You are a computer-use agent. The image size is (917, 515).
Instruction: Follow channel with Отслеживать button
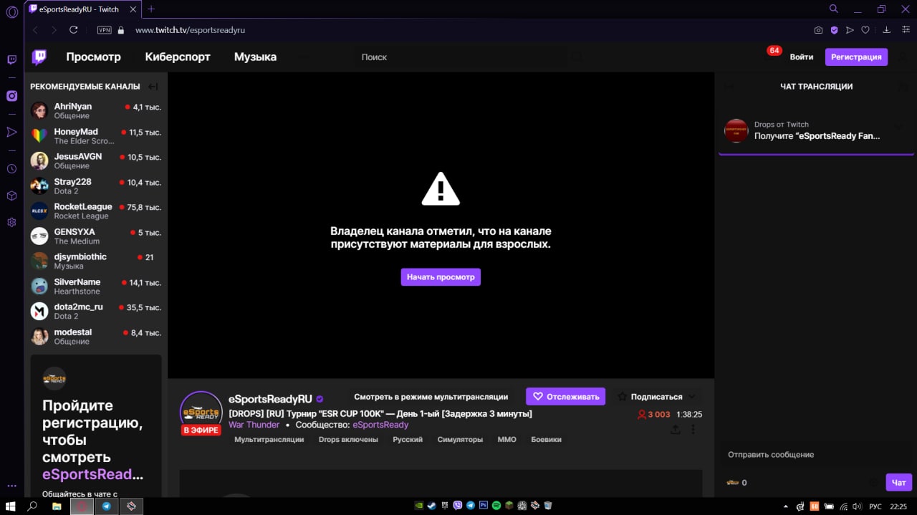tap(565, 397)
